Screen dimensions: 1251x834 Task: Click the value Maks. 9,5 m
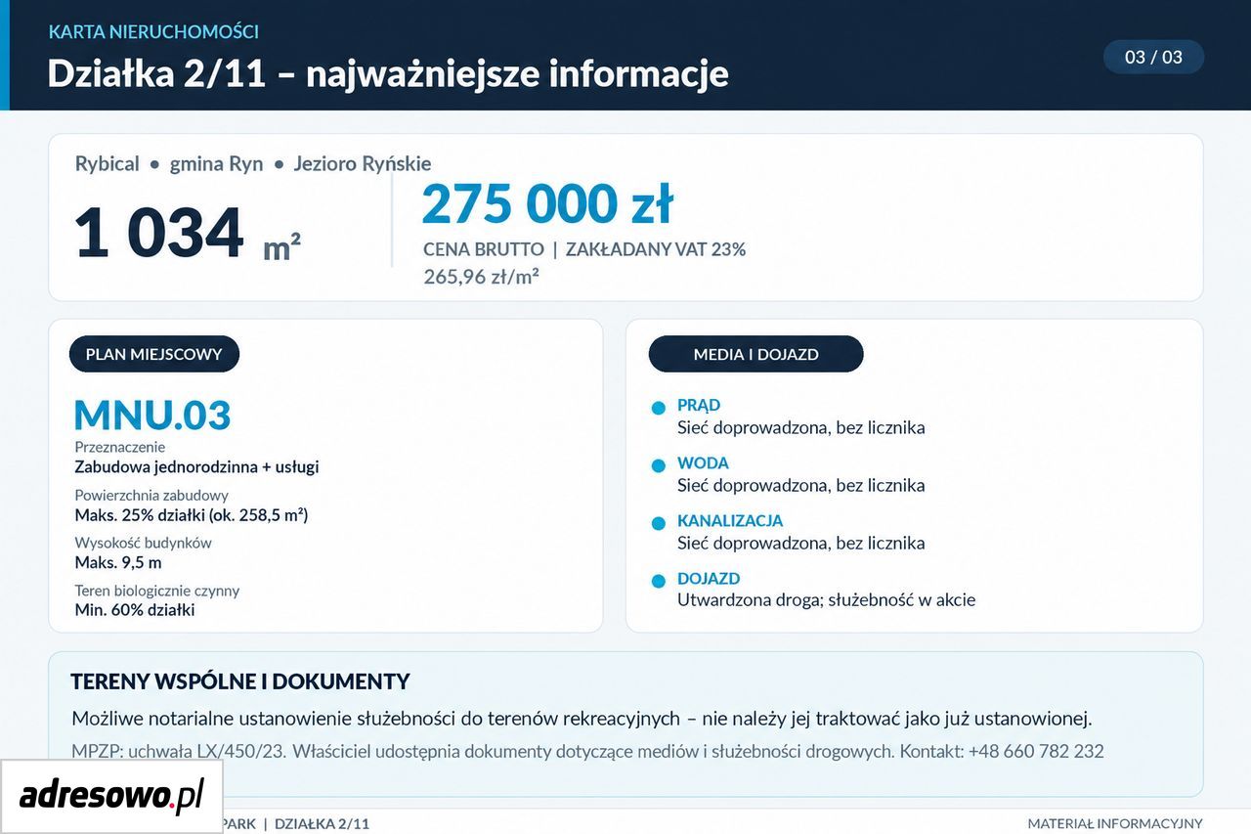click(118, 563)
